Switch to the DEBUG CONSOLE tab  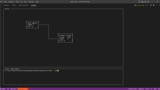tap(23, 5)
